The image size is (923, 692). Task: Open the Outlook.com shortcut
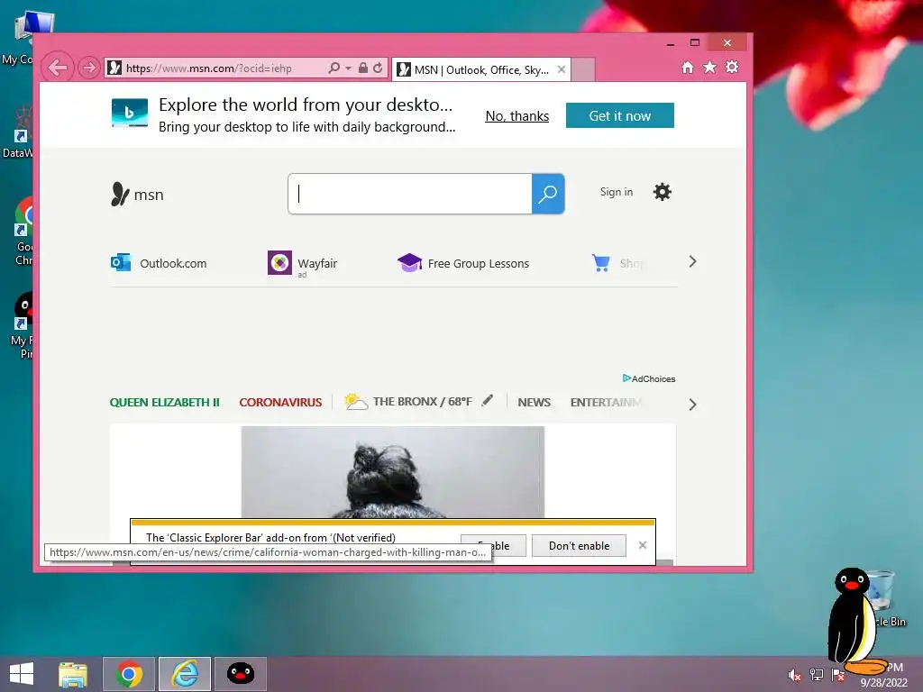[159, 263]
